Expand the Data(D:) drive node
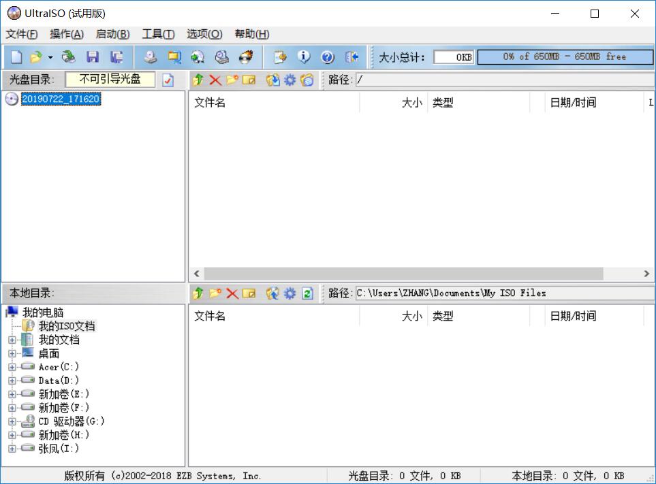Screen dimensions: 656x484 coord(12,381)
